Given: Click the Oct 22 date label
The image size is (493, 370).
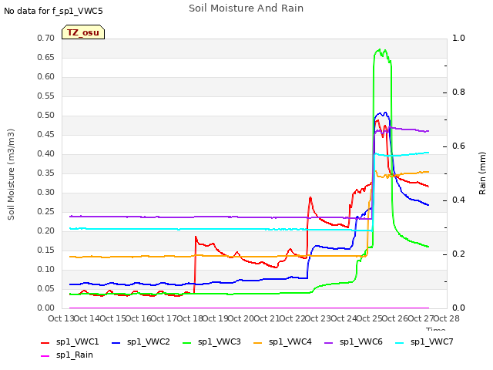Looking at the screenshot, I should [x=292, y=318].
